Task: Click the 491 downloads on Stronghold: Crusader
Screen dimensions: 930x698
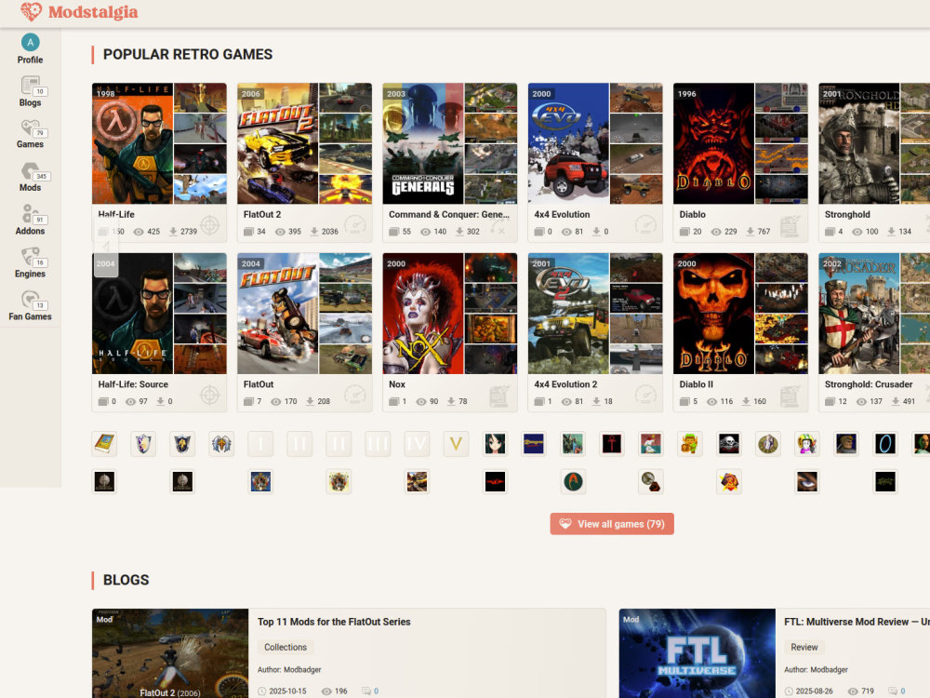Action: tap(903, 401)
